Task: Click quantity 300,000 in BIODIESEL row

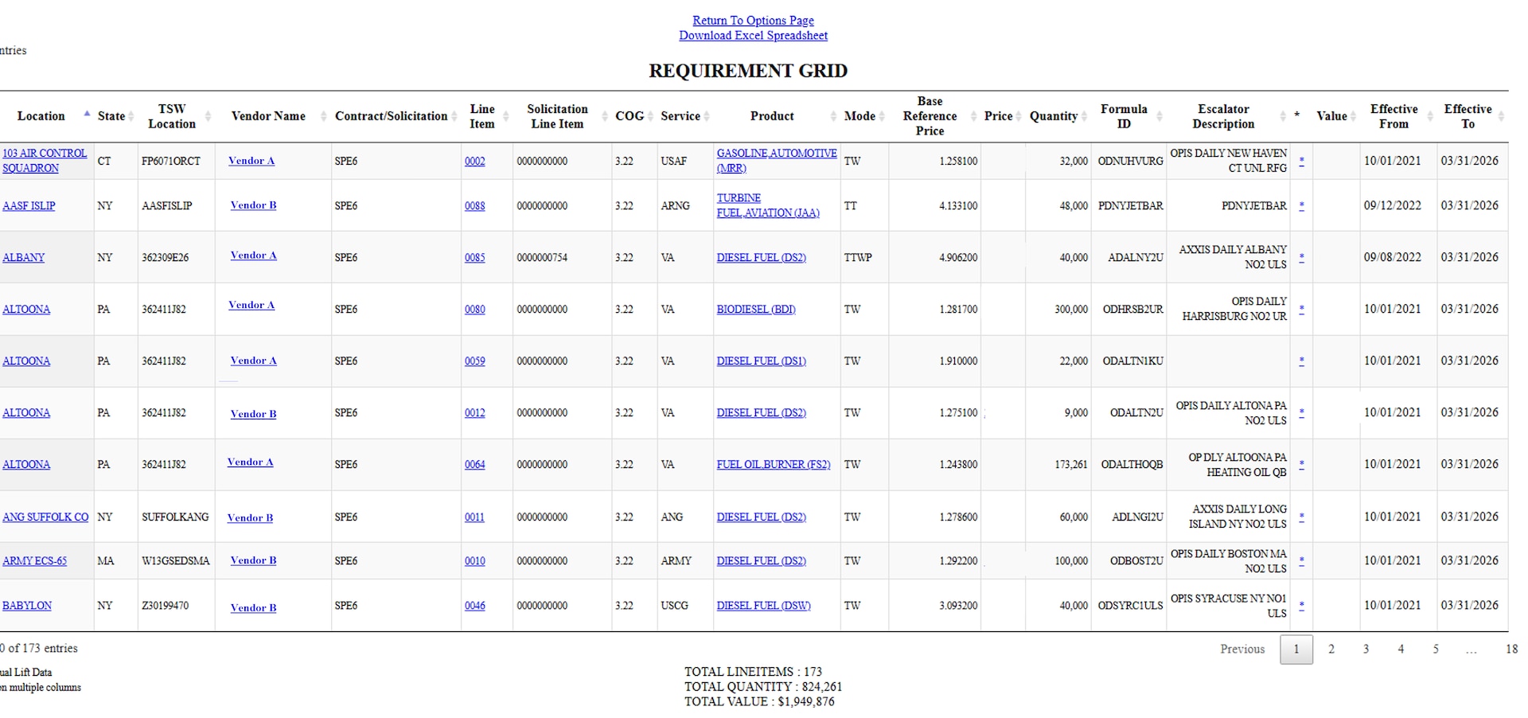Action: pos(1071,309)
